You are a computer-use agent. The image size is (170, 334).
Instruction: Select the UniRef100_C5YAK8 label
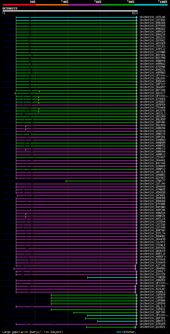click(152, 108)
